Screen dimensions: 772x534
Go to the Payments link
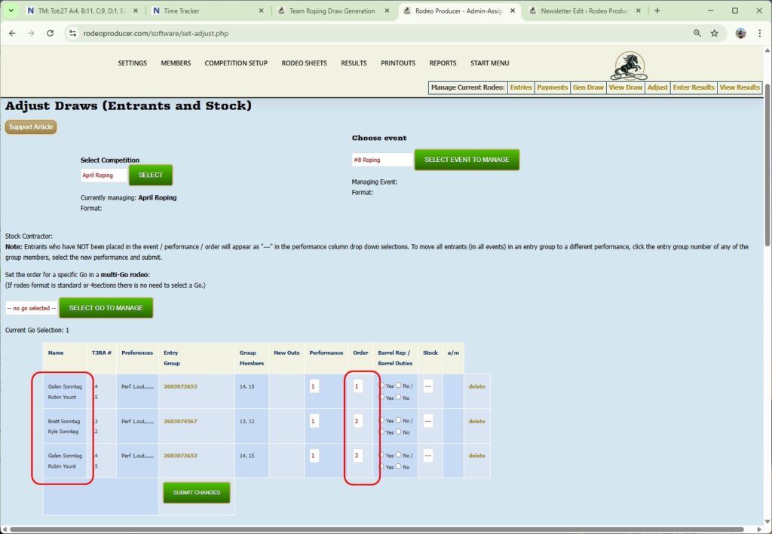553,87
